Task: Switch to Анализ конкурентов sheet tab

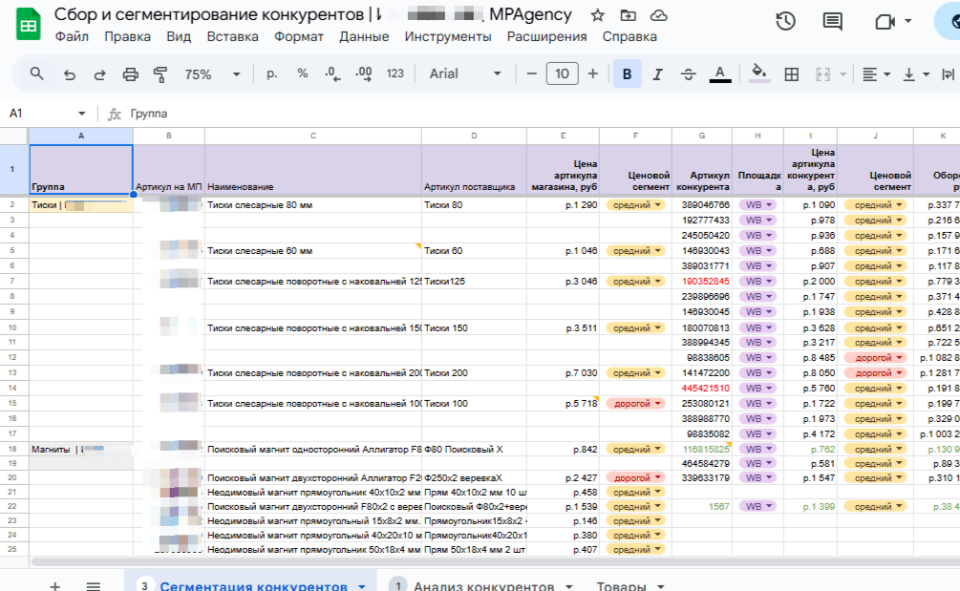Action: 483,585
